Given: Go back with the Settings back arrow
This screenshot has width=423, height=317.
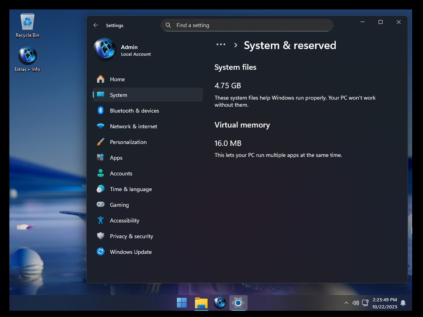Looking at the screenshot, I should pyautogui.click(x=96, y=25).
